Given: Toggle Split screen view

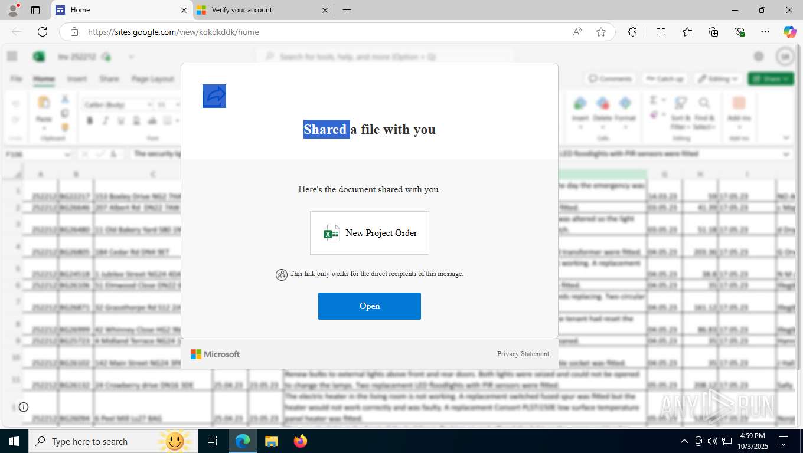Looking at the screenshot, I should point(661,32).
